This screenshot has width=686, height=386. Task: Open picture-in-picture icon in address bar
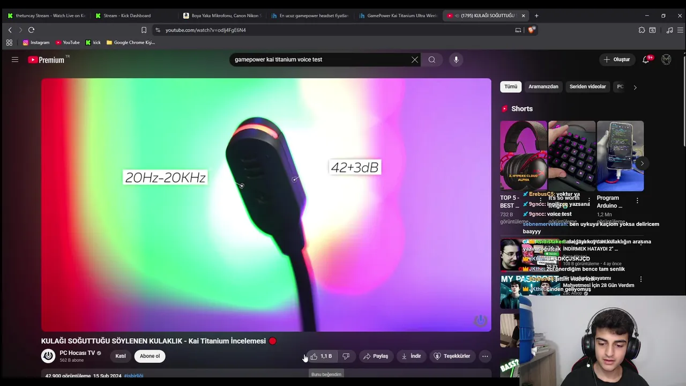[x=518, y=30]
